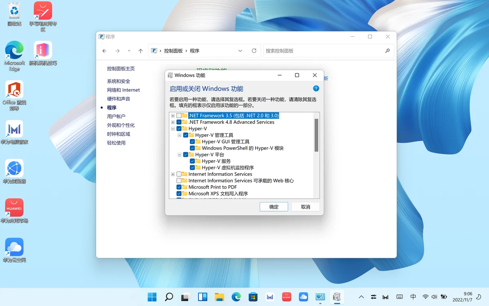Refresh the Control Panel address bar

coord(254,51)
